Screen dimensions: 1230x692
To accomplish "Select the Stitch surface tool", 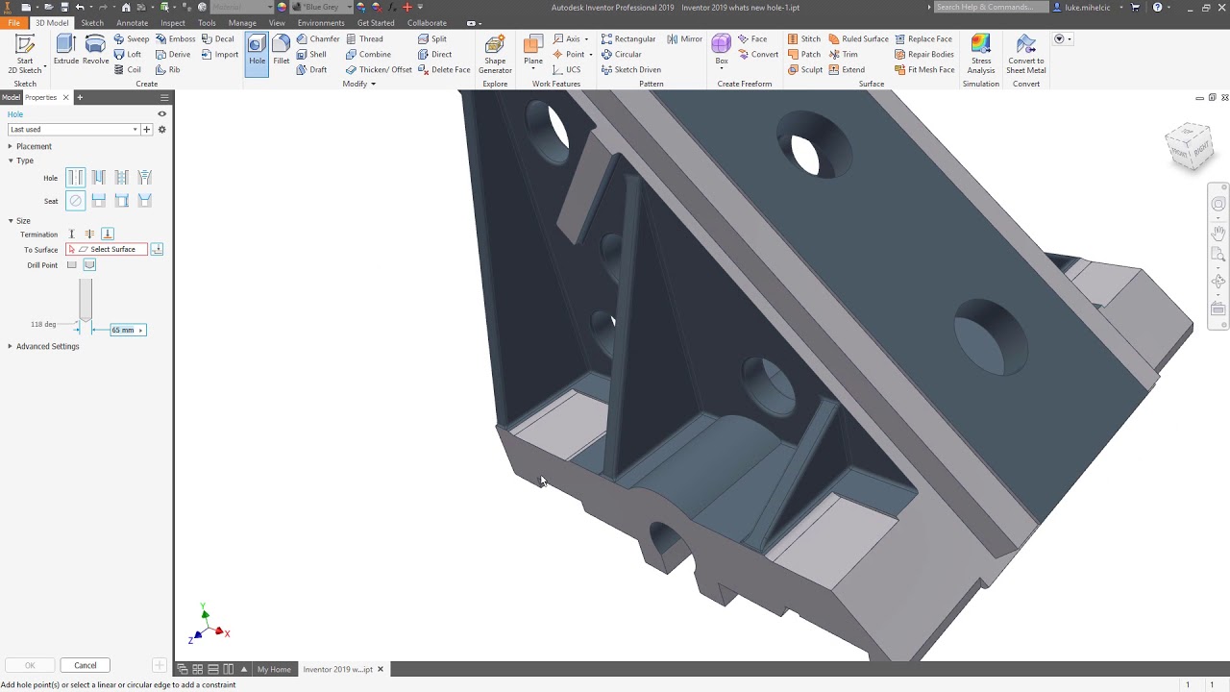I will (804, 39).
